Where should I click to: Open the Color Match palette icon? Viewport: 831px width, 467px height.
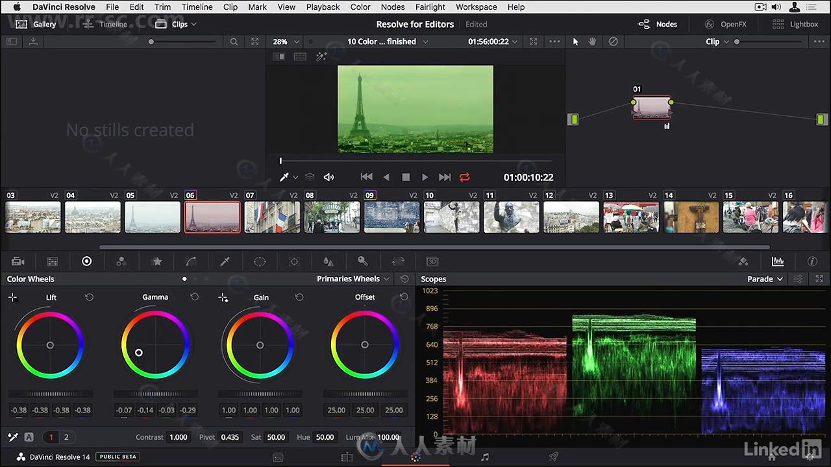click(x=53, y=261)
